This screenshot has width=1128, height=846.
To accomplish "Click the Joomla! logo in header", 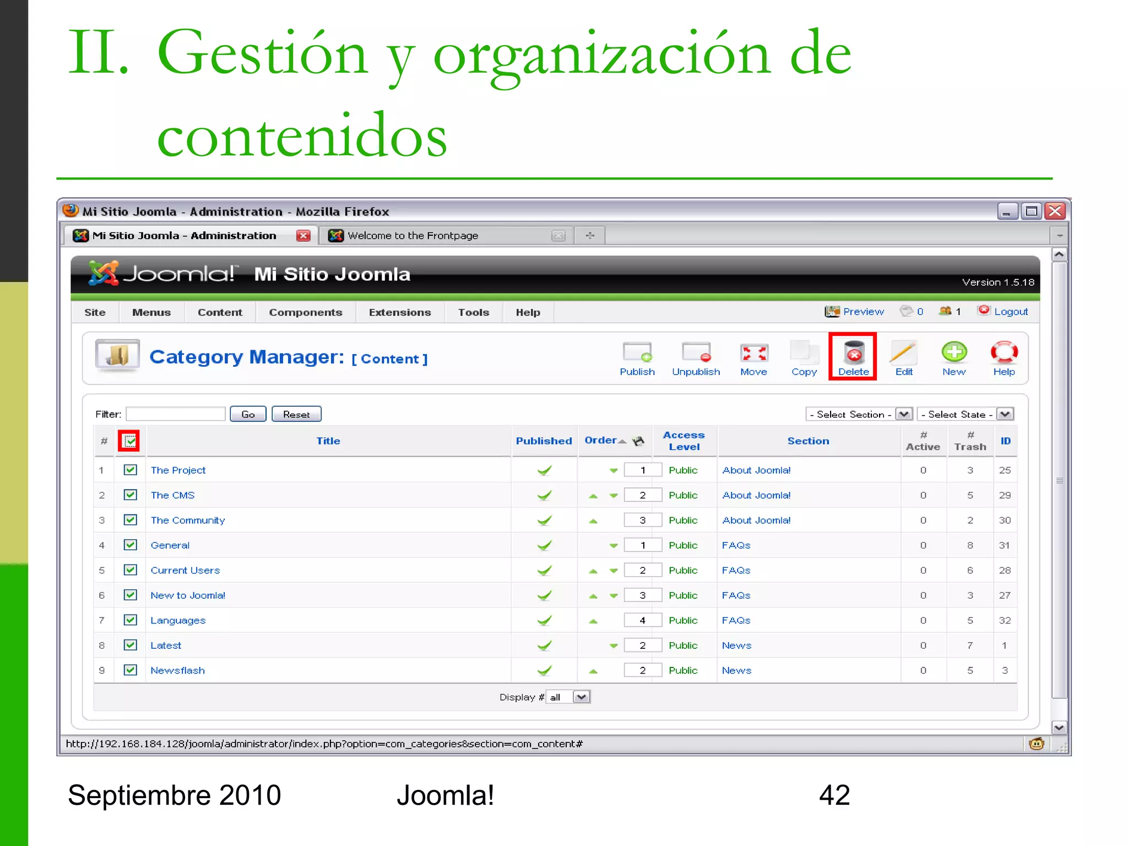I will [x=163, y=273].
